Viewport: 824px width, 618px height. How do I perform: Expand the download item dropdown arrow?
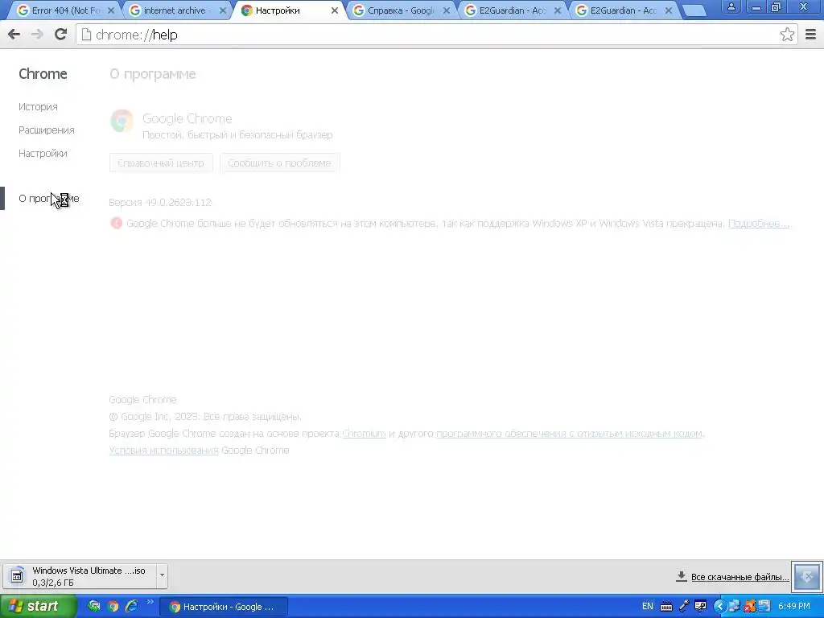162,576
